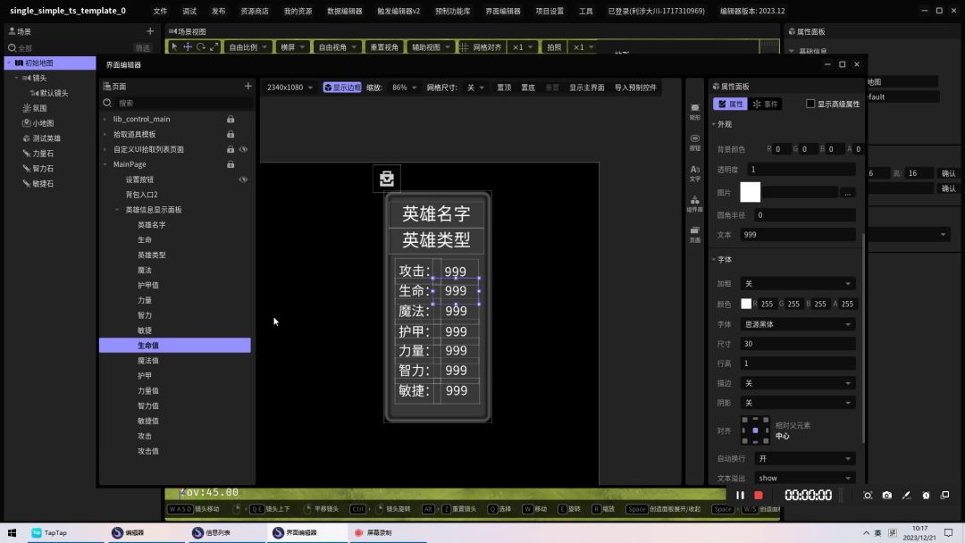Click the white font color swatch
The width and height of the screenshot is (965, 543).
(x=746, y=304)
